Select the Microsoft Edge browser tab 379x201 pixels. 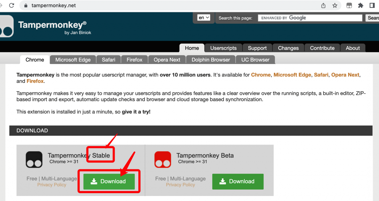click(x=73, y=60)
